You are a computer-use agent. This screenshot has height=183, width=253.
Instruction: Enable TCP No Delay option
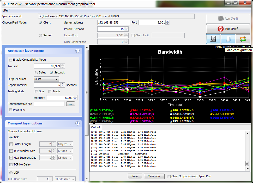tap(11, 165)
